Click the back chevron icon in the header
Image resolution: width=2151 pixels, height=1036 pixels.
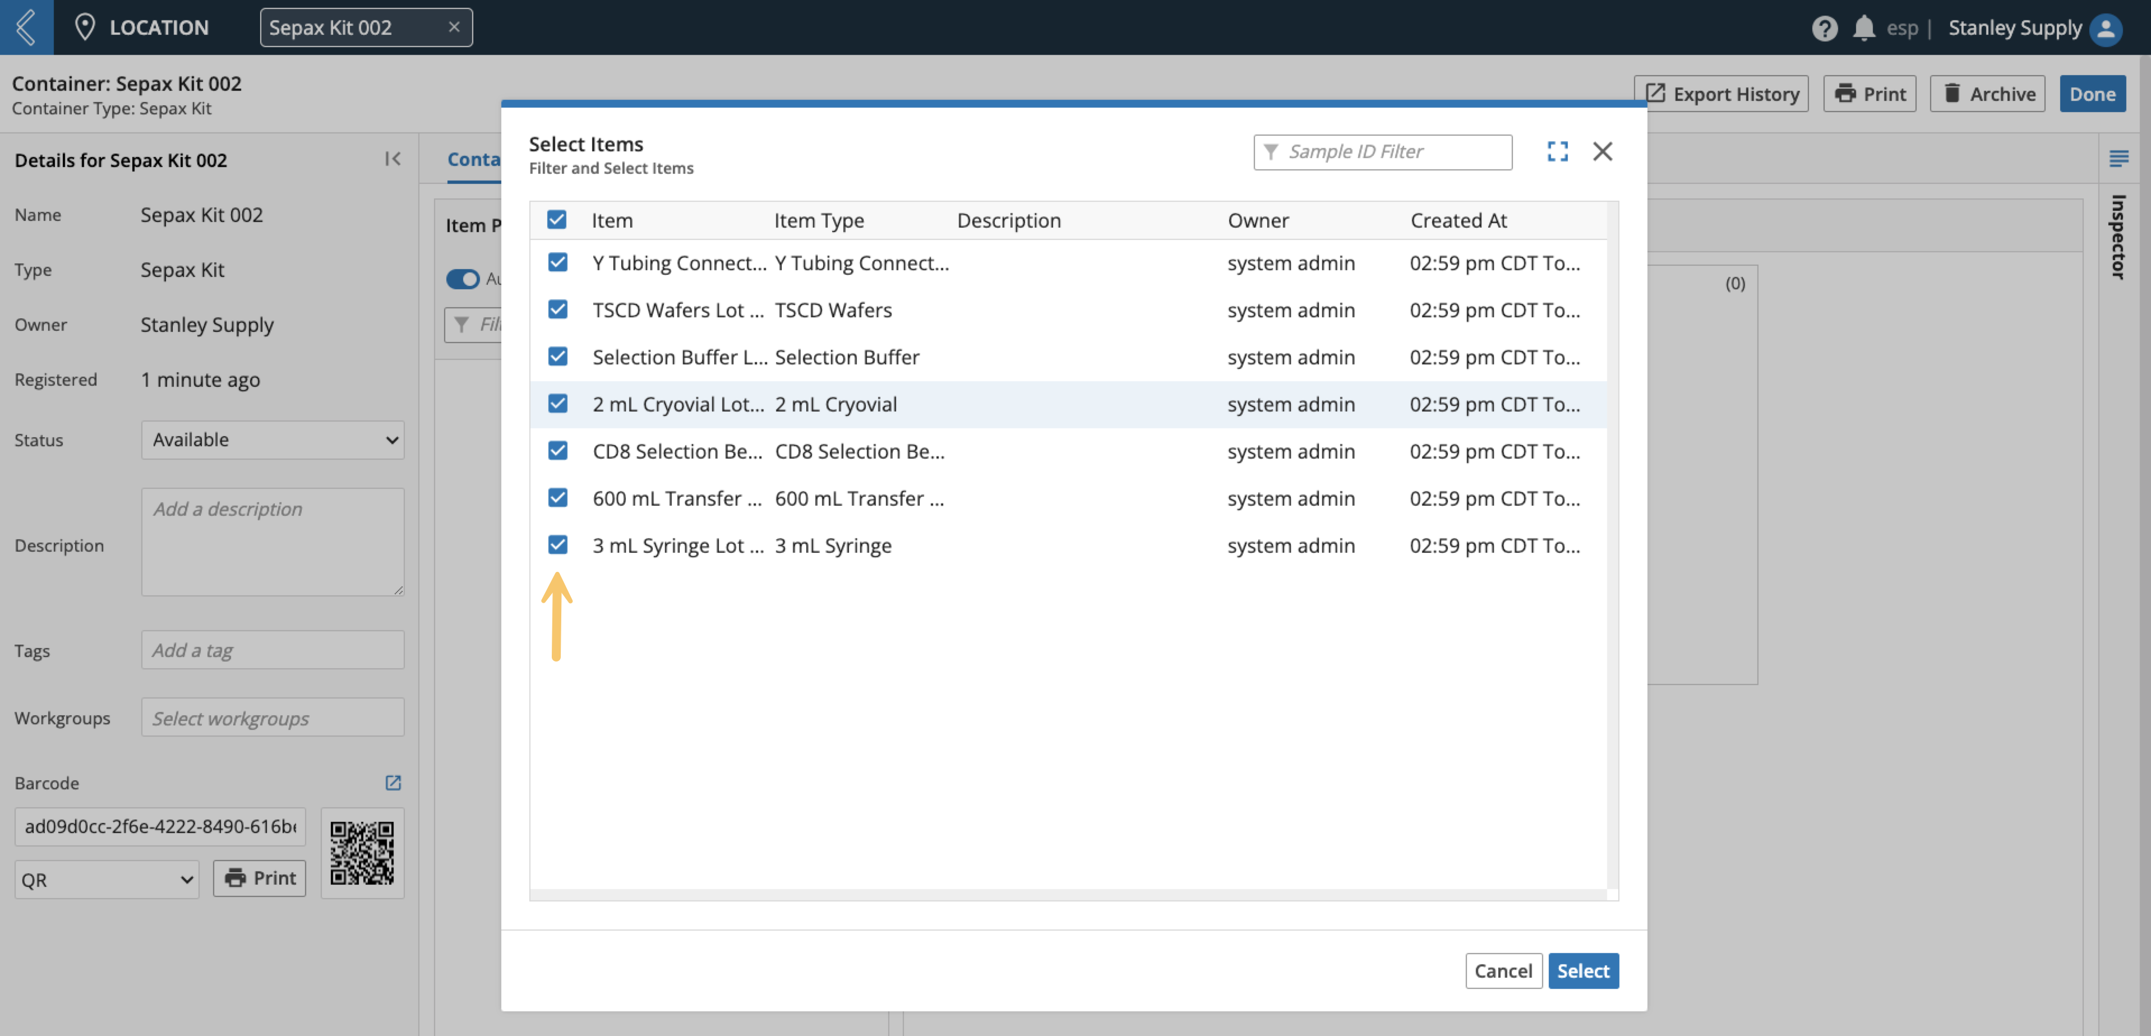(x=26, y=27)
